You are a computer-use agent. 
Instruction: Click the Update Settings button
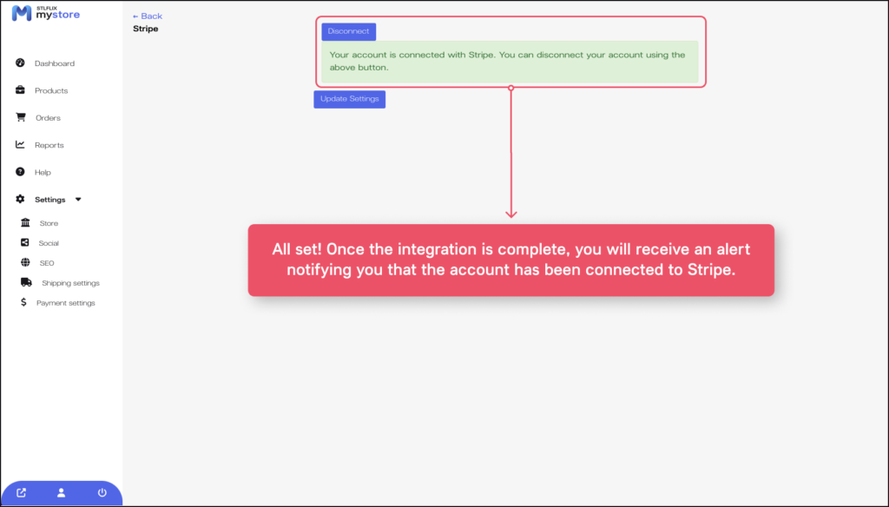(x=349, y=99)
